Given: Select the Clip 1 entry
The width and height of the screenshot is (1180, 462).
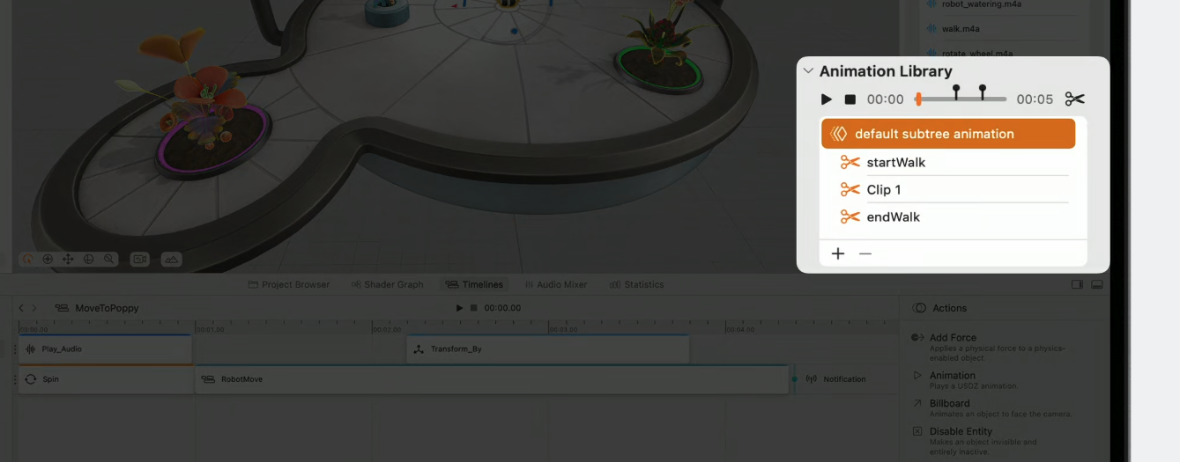Looking at the screenshot, I should (954, 189).
